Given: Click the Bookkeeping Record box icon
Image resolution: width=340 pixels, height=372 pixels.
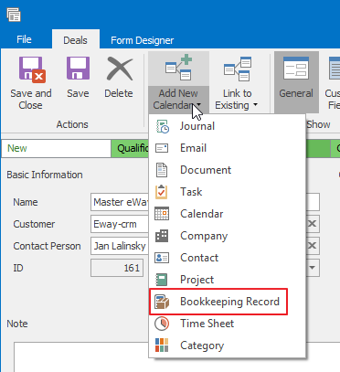Looking at the screenshot, I should tap(162, 302).
